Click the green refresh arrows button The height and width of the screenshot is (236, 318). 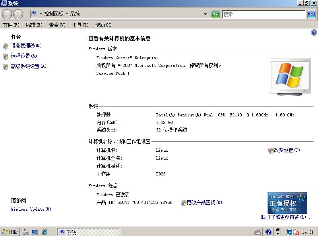click(x=215, y=14)
